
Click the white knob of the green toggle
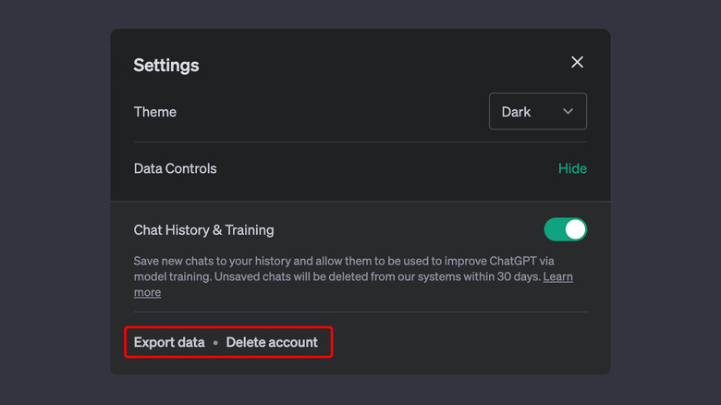(575, 229)
